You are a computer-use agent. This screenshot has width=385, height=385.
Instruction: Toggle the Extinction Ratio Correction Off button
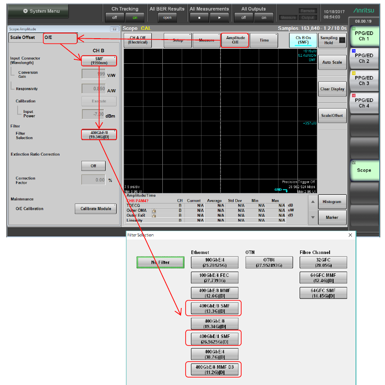(x=93, y=166)
